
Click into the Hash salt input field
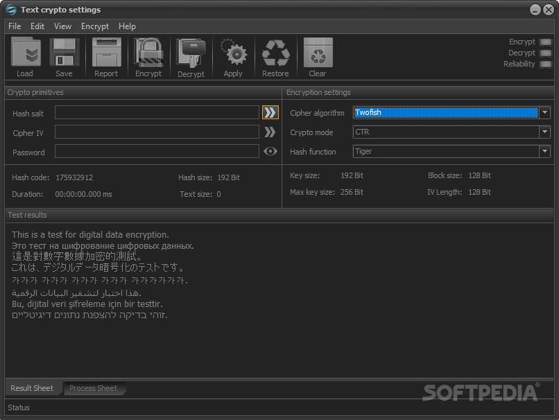tap(157, 112)
